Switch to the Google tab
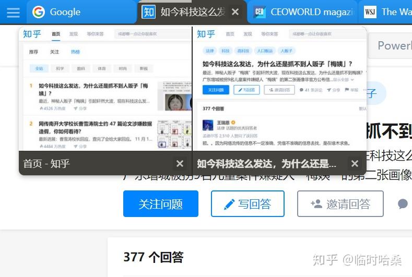412x277 pixels. click(82, 12)
